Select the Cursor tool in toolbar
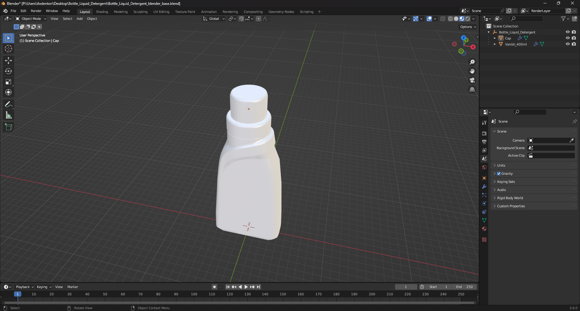Screen dimensions: 580x311 tap(8, 49)
